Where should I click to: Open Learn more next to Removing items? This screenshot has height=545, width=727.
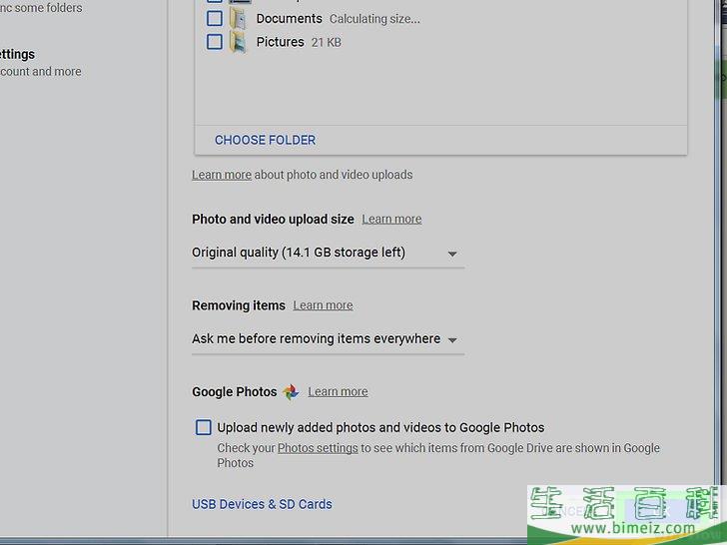tap(323, 305)
